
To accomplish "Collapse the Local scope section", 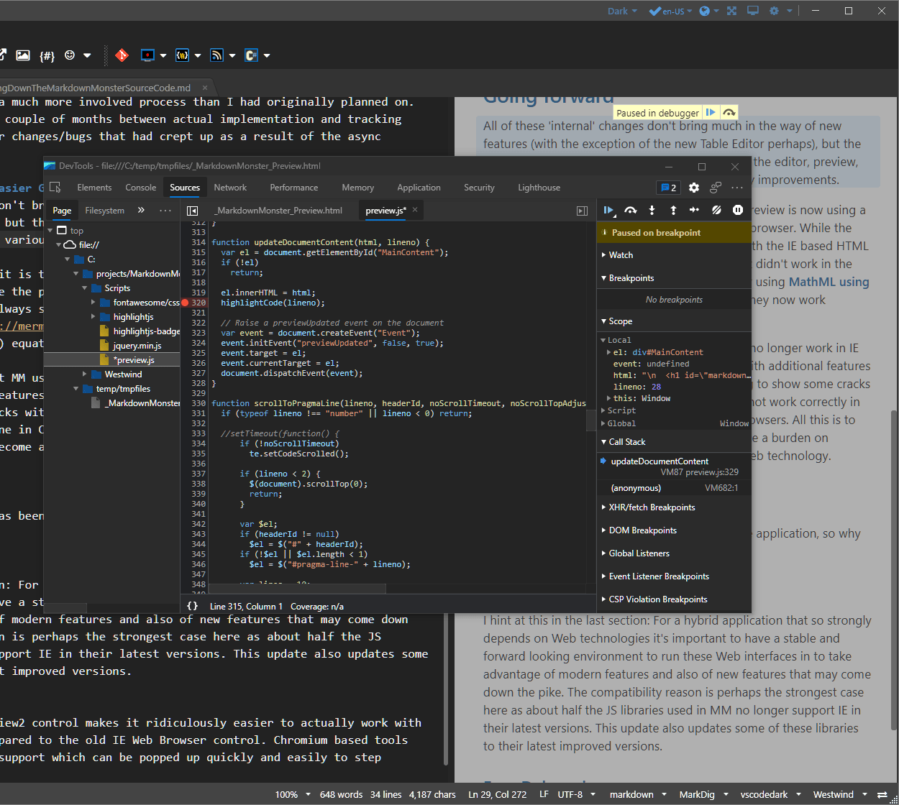I will (x=604, y=339).
